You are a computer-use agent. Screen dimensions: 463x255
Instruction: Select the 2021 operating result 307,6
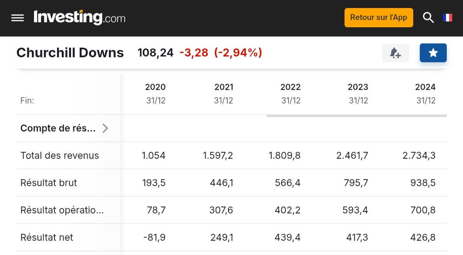click(x=221, y=210)
